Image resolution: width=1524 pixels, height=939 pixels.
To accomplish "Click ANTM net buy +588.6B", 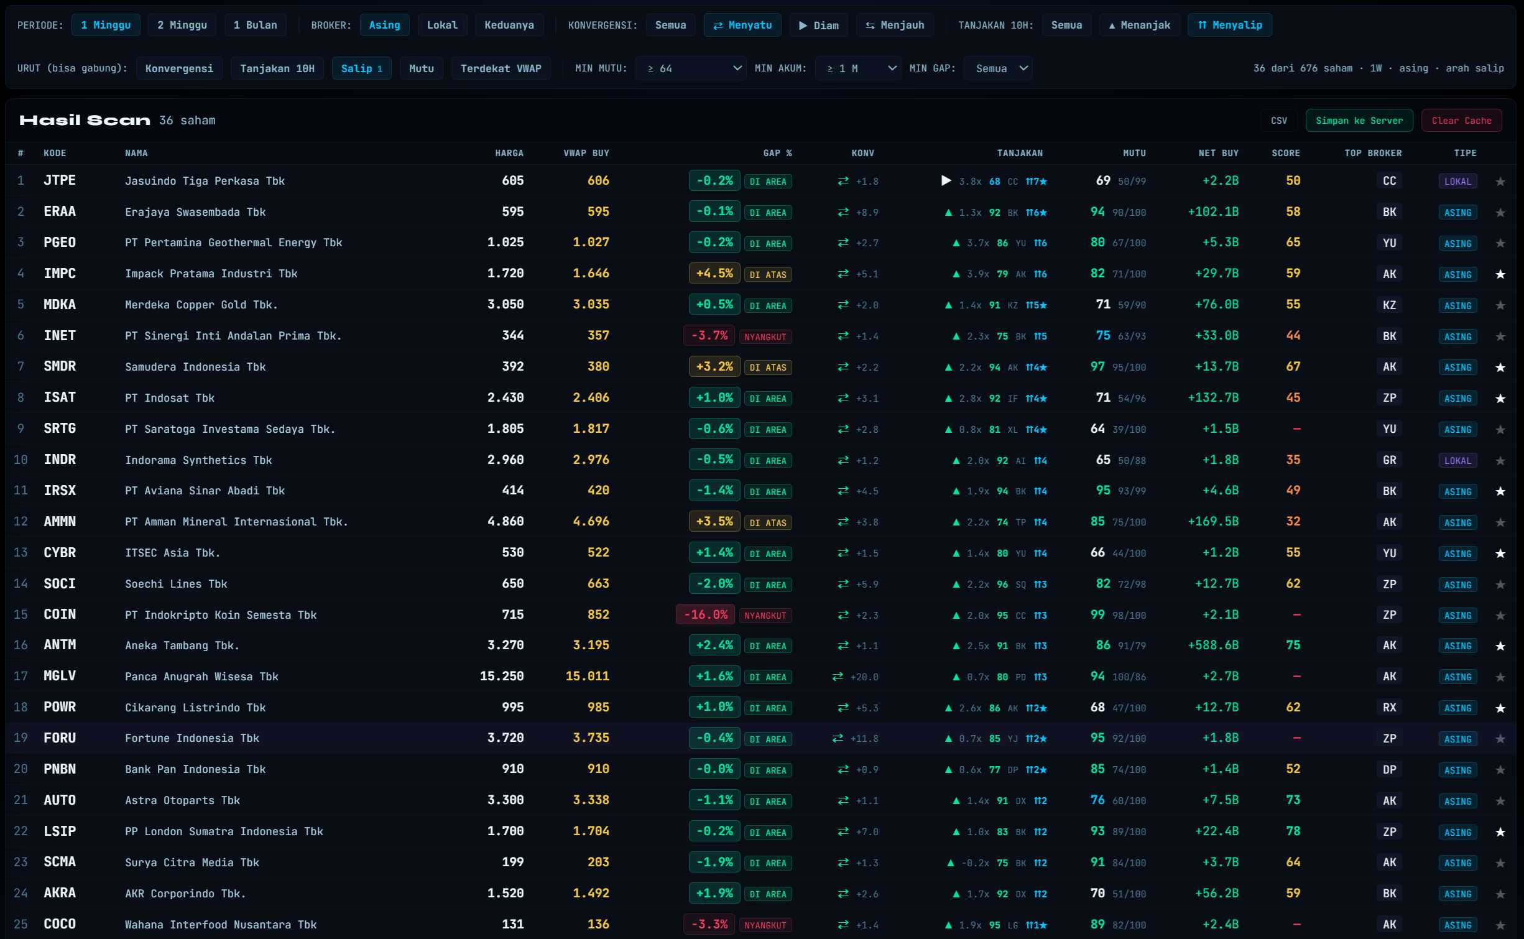I will coord(1213,645).
